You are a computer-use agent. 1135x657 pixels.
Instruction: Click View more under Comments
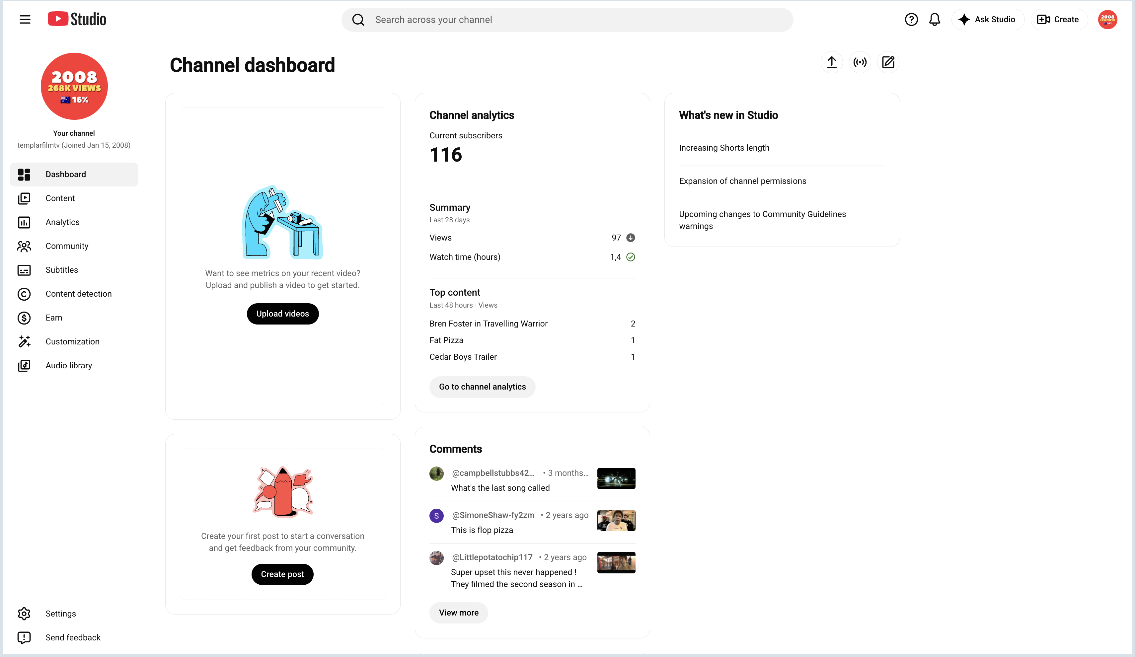459,613
